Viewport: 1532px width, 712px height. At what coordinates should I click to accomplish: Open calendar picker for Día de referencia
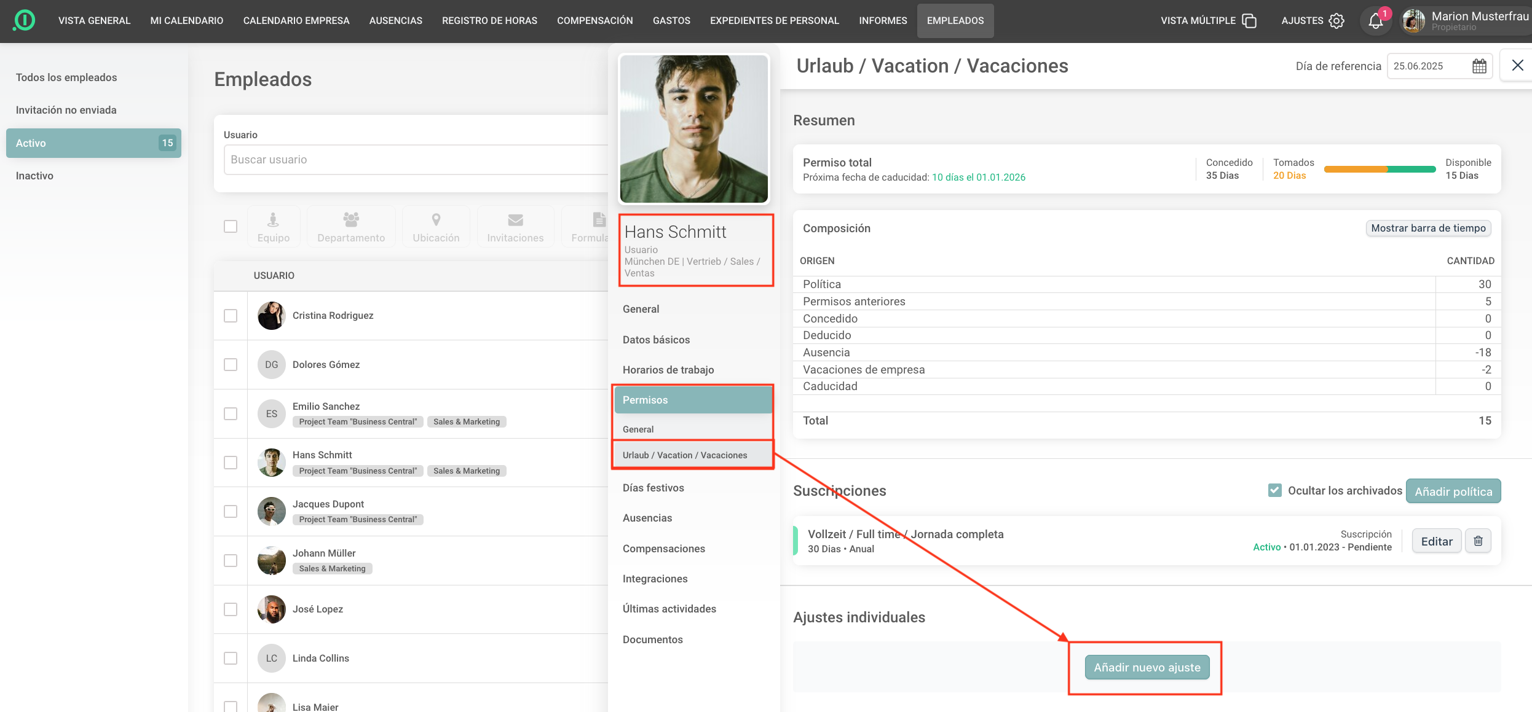[x=1479, y=66]
